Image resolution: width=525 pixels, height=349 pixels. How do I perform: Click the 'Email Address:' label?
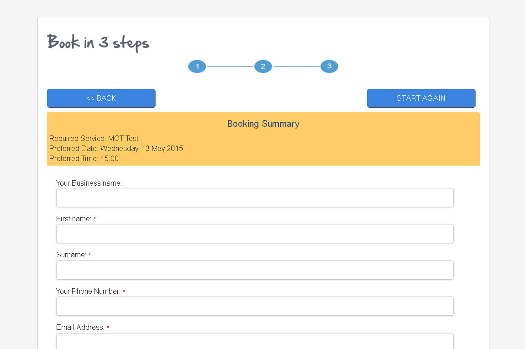coord(80,327)
